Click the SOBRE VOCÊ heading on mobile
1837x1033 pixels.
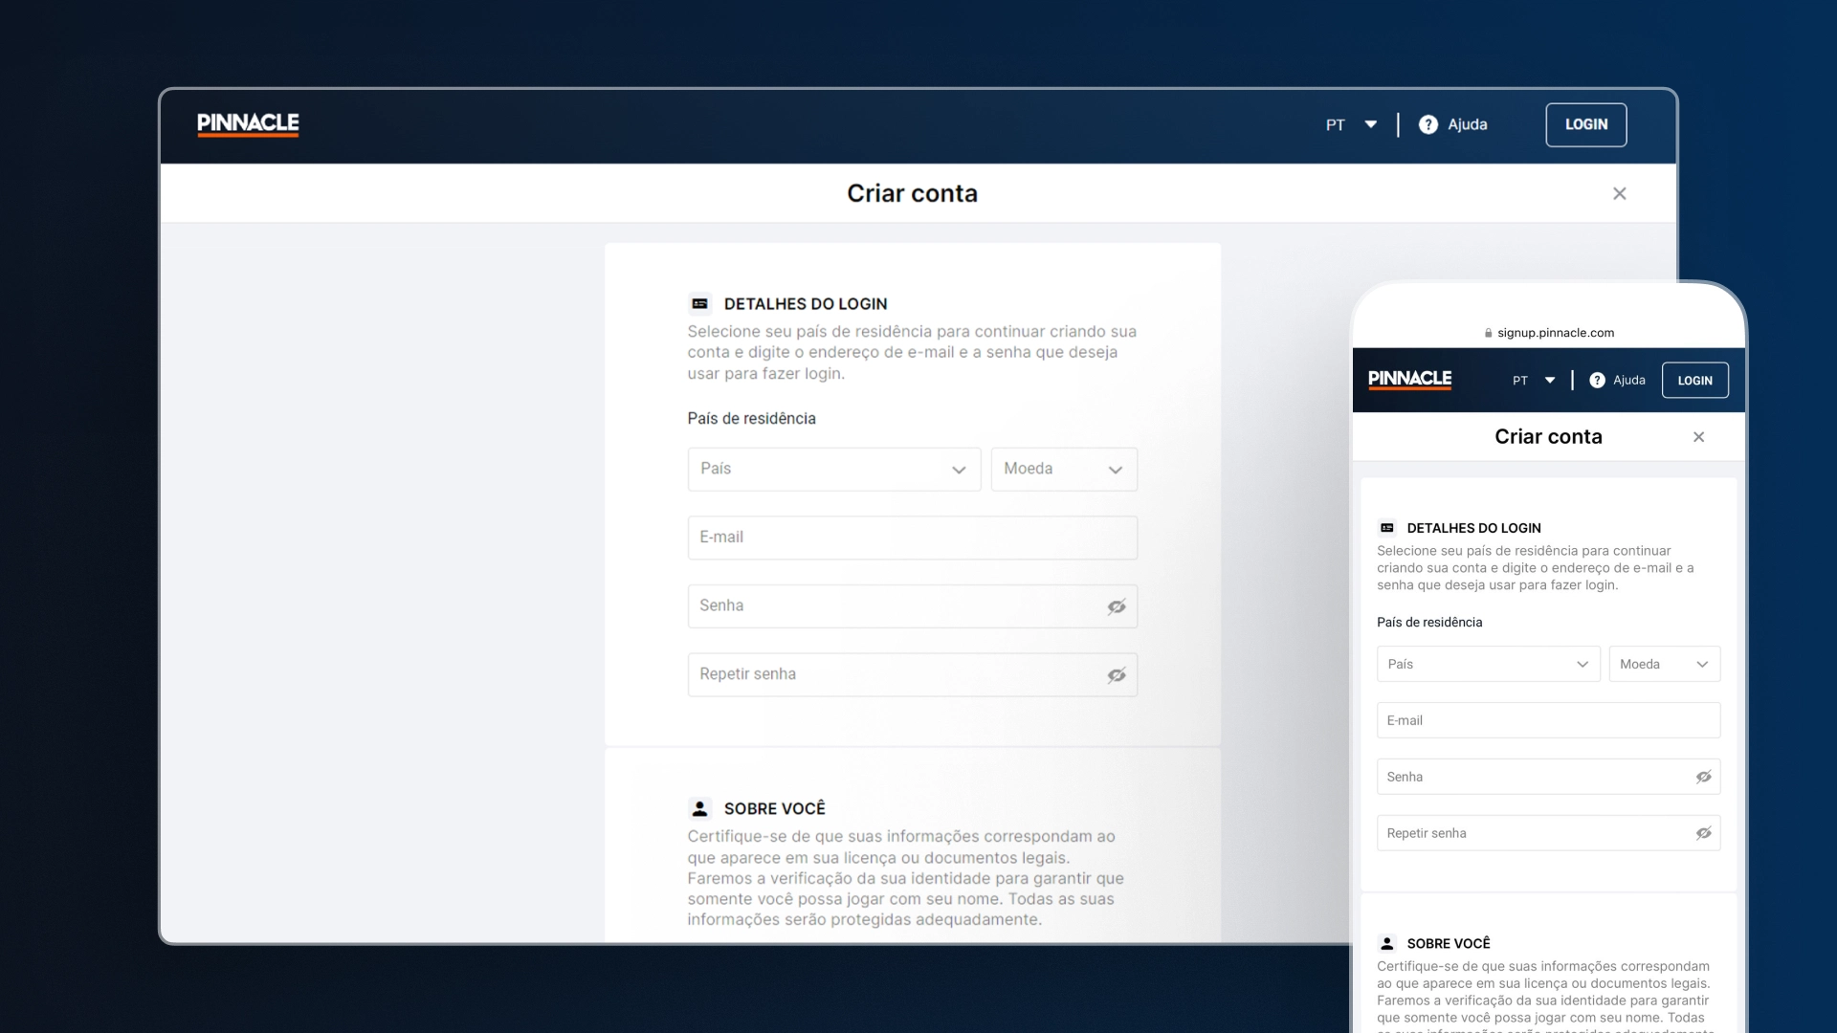[x=1449, y=943]
